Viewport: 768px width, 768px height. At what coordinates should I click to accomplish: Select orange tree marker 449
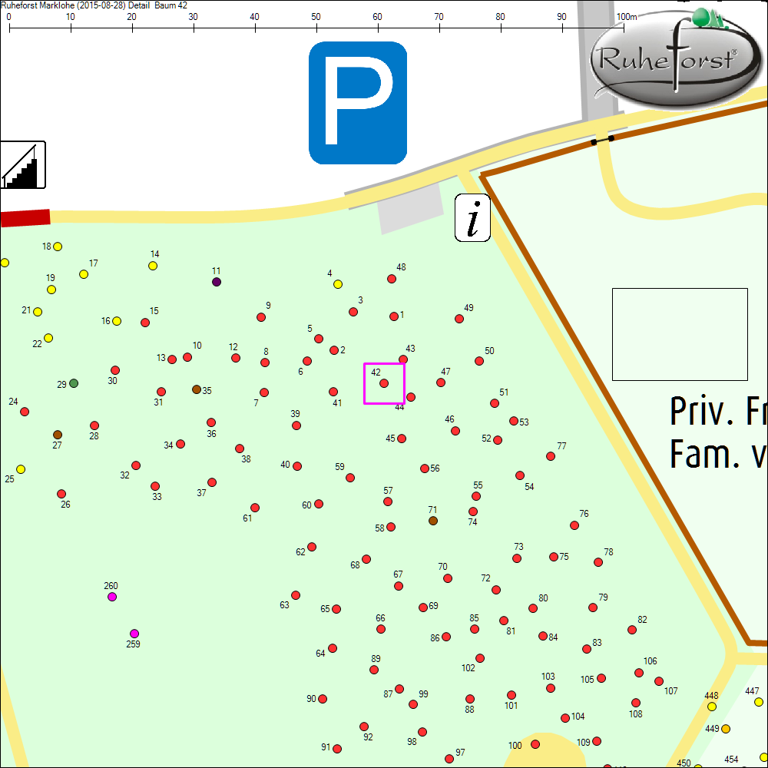pyautogui.click(x=726, y=729)
